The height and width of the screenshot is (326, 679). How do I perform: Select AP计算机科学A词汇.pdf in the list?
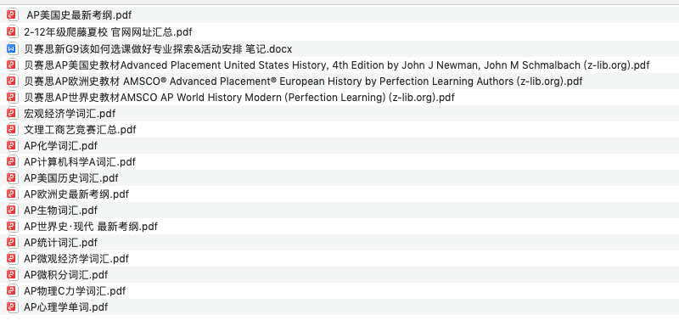339,162
